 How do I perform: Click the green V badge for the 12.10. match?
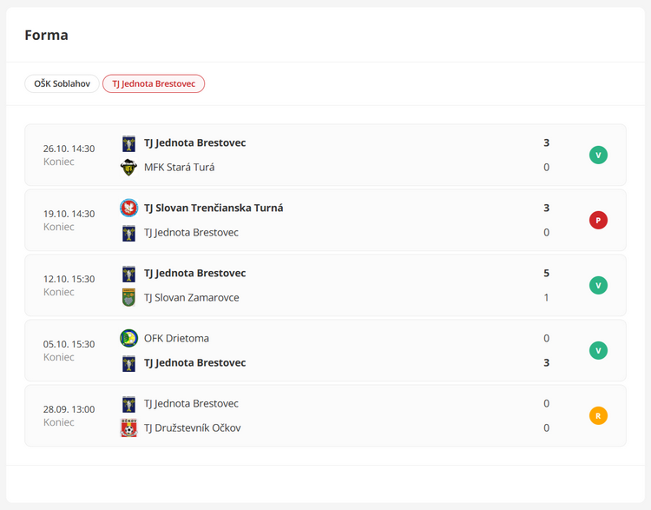(598, 285)
